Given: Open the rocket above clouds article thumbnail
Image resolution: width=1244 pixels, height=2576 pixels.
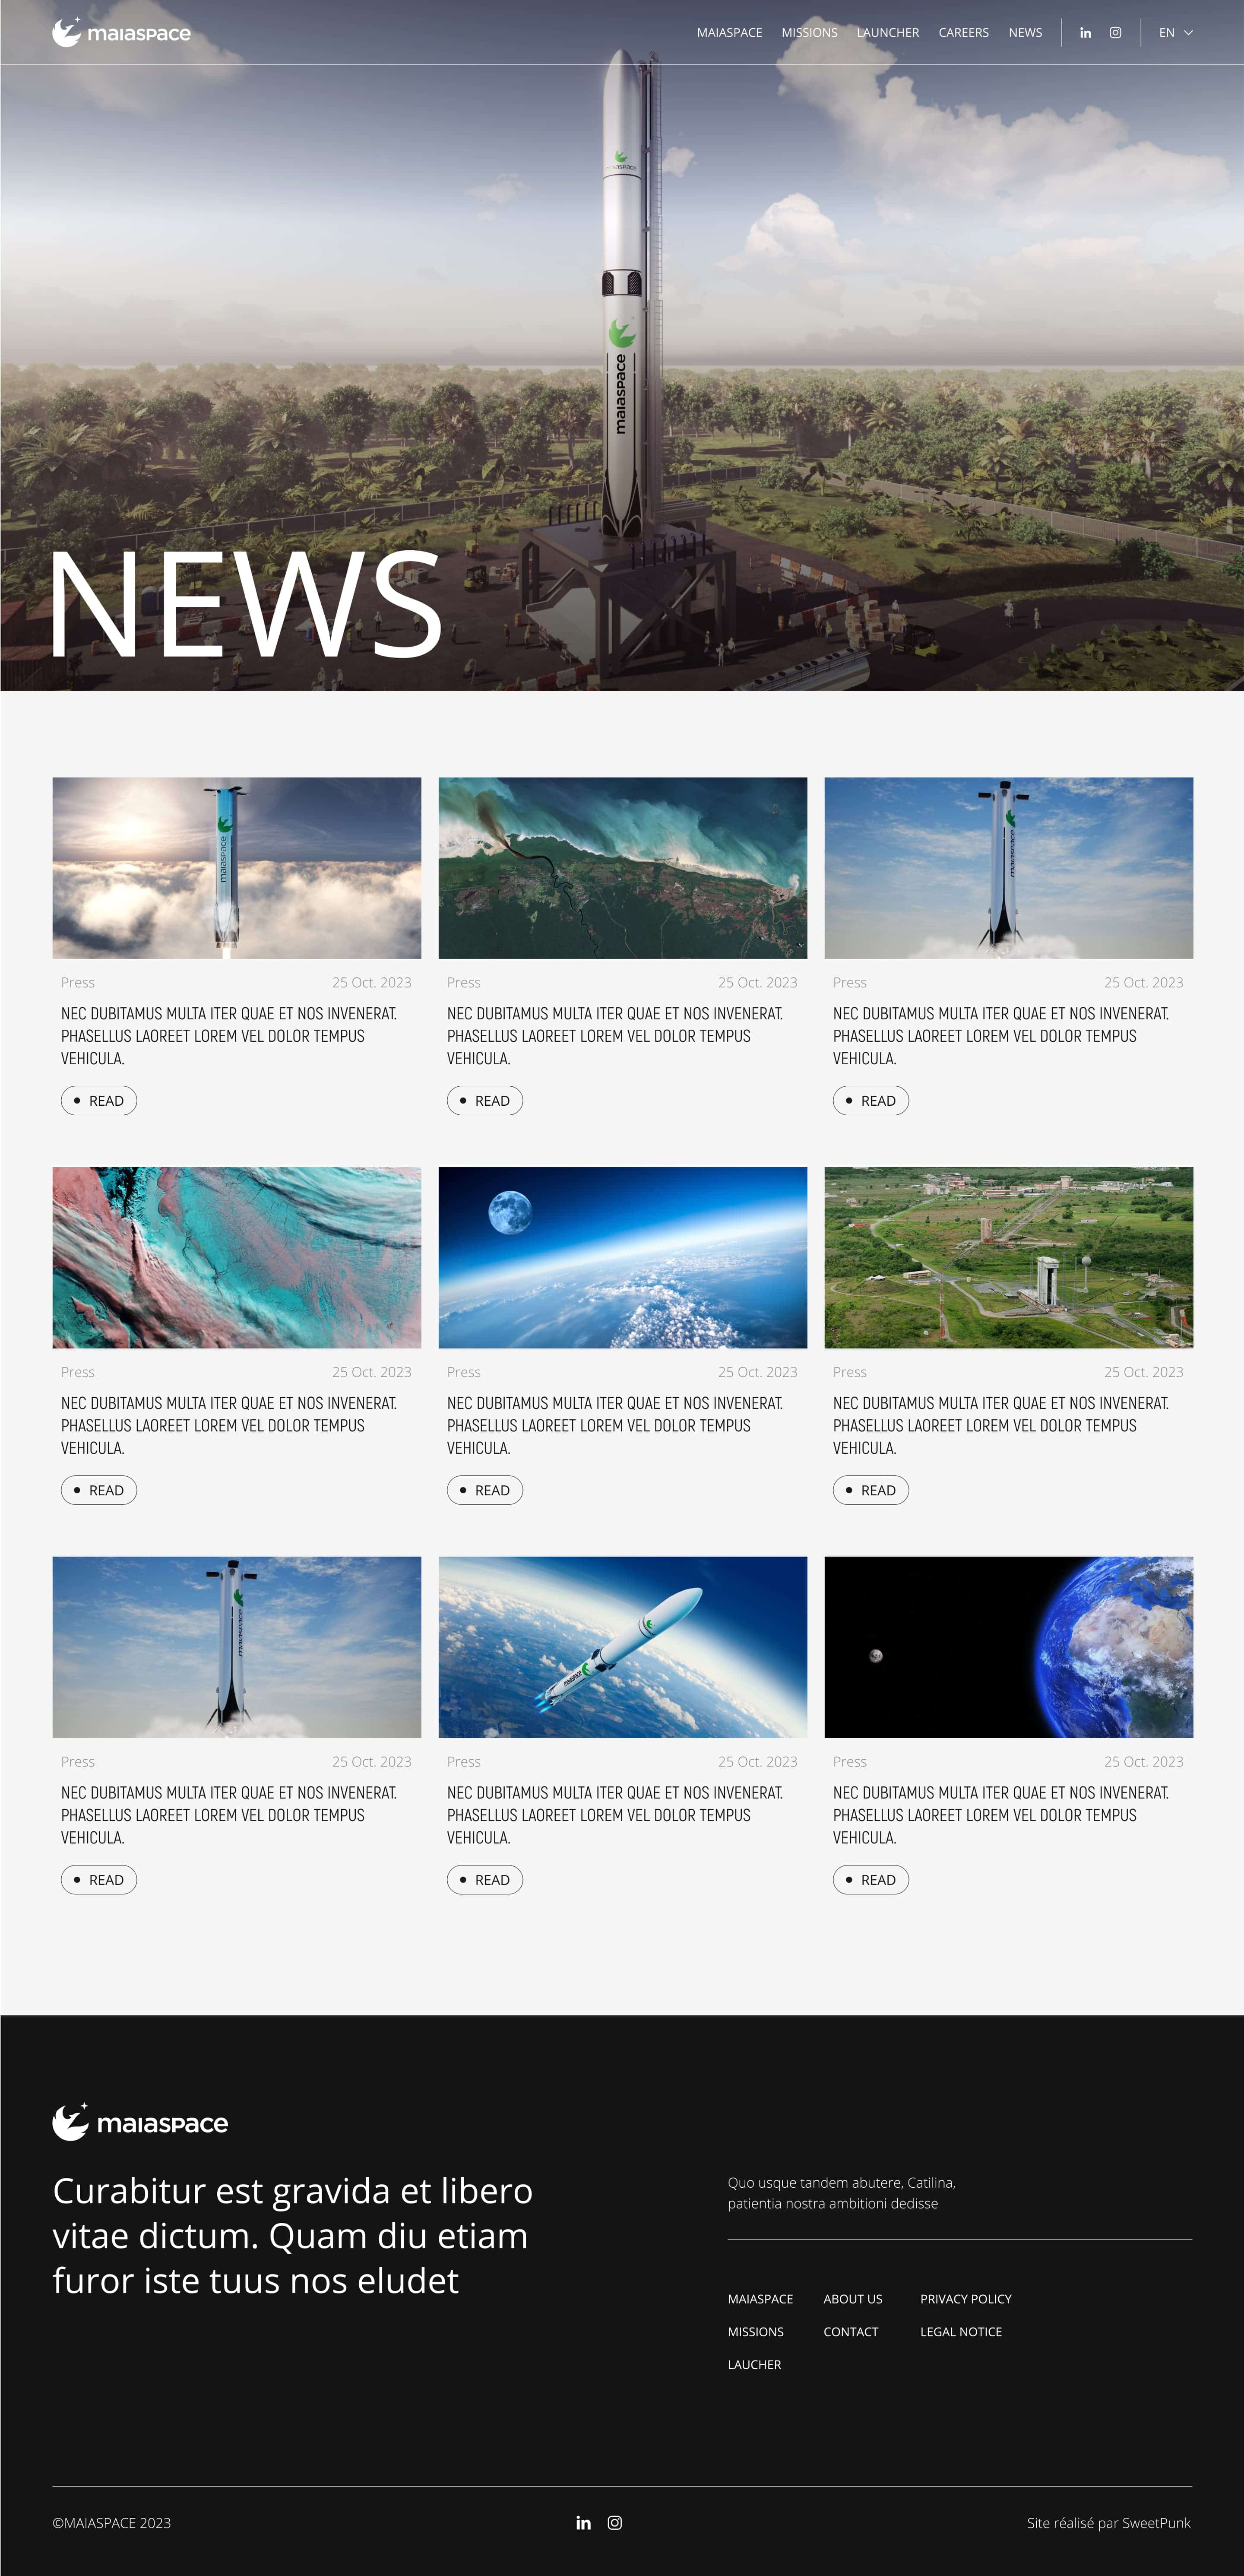Looking at the screenshot, I should point(237,868).
